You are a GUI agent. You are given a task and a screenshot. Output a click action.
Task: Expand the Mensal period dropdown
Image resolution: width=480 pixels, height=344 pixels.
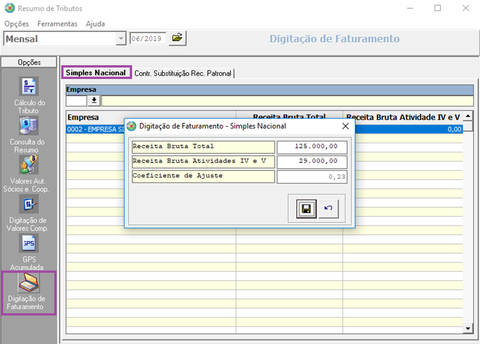(121, 39)
